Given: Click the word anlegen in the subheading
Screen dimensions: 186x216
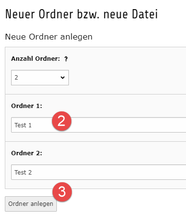Looking at the screenshot, I should pos(76,37).
